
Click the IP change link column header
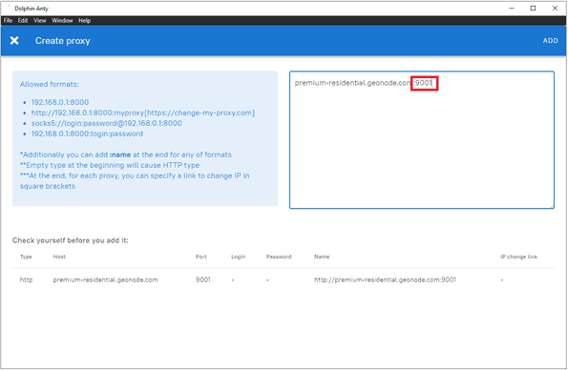[518, 257]
